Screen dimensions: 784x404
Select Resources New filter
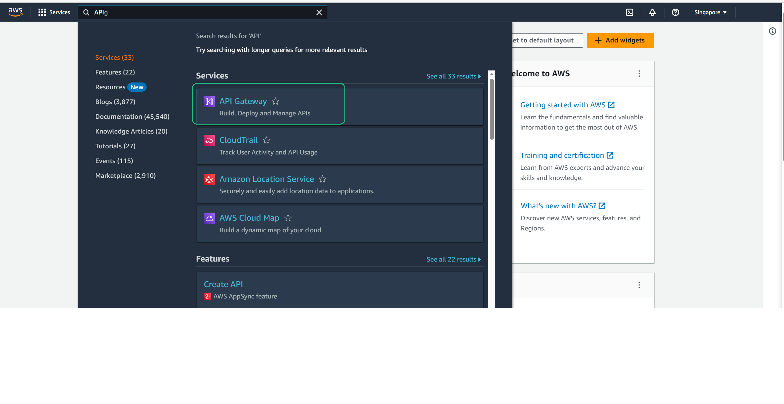tap(121, 87)
